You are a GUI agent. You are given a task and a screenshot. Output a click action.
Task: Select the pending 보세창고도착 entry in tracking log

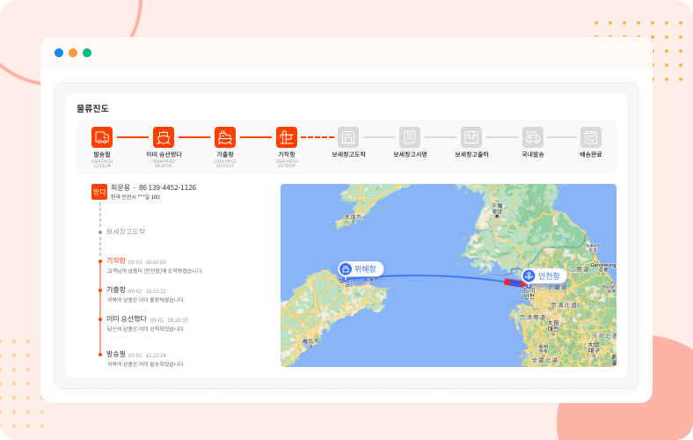click(x=126, y=231)
